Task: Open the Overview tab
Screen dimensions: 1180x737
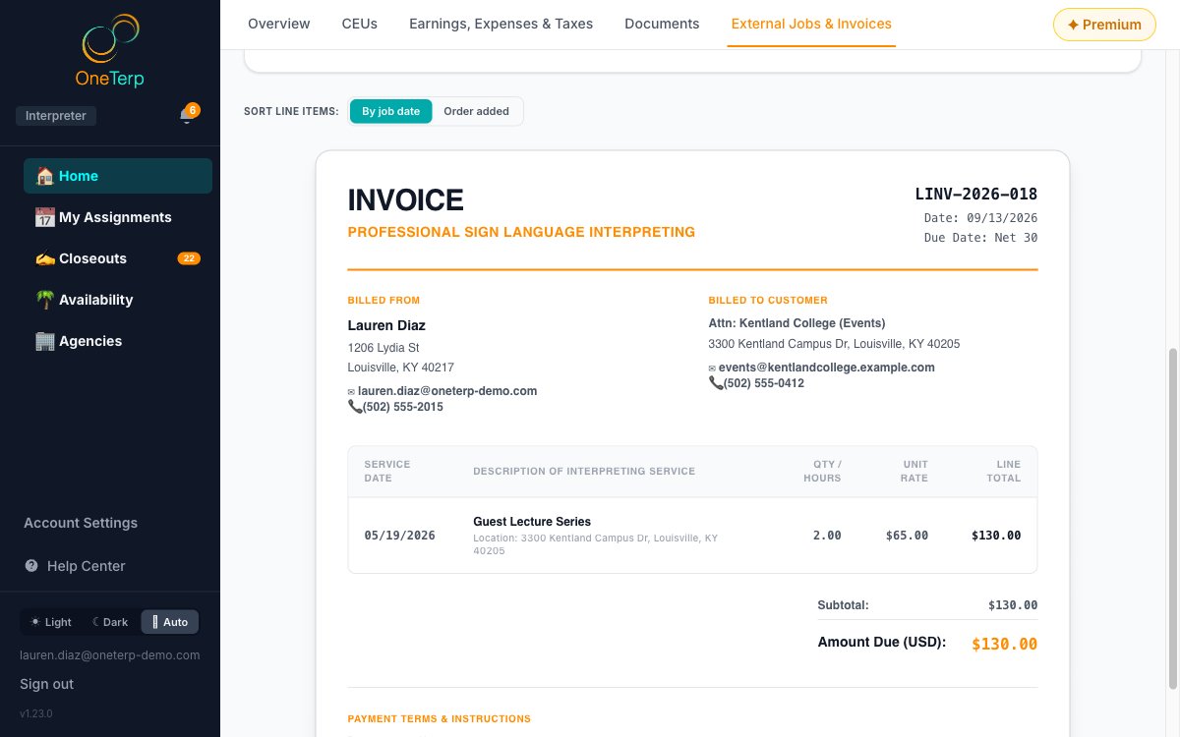Action: coord(279,24)
